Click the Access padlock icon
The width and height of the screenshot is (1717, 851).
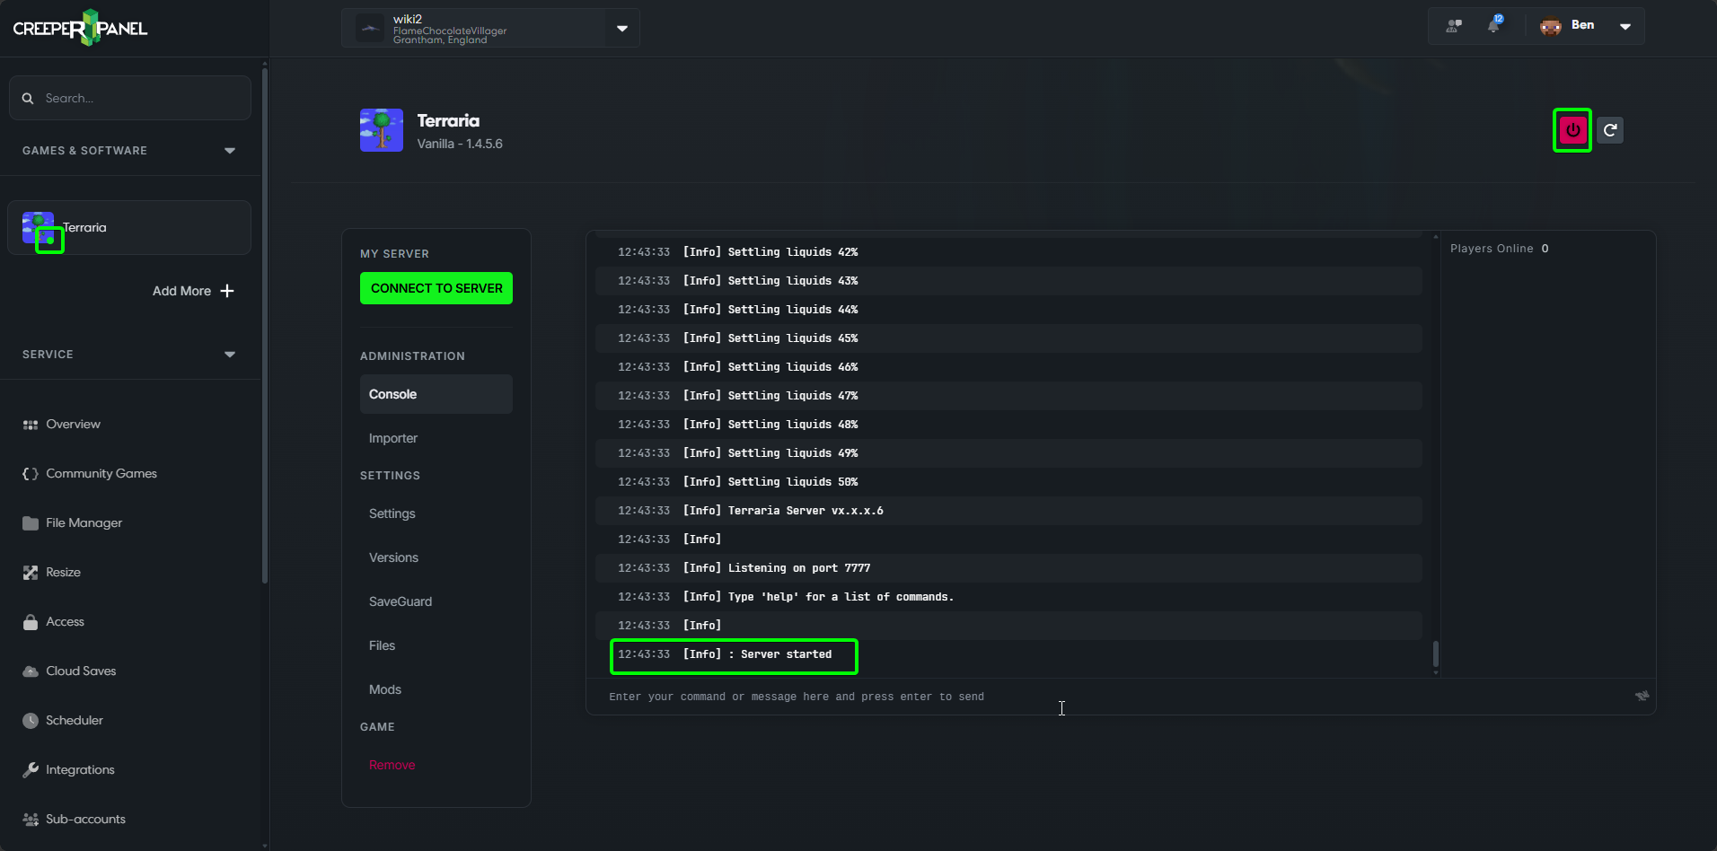[x=31, y=622]
